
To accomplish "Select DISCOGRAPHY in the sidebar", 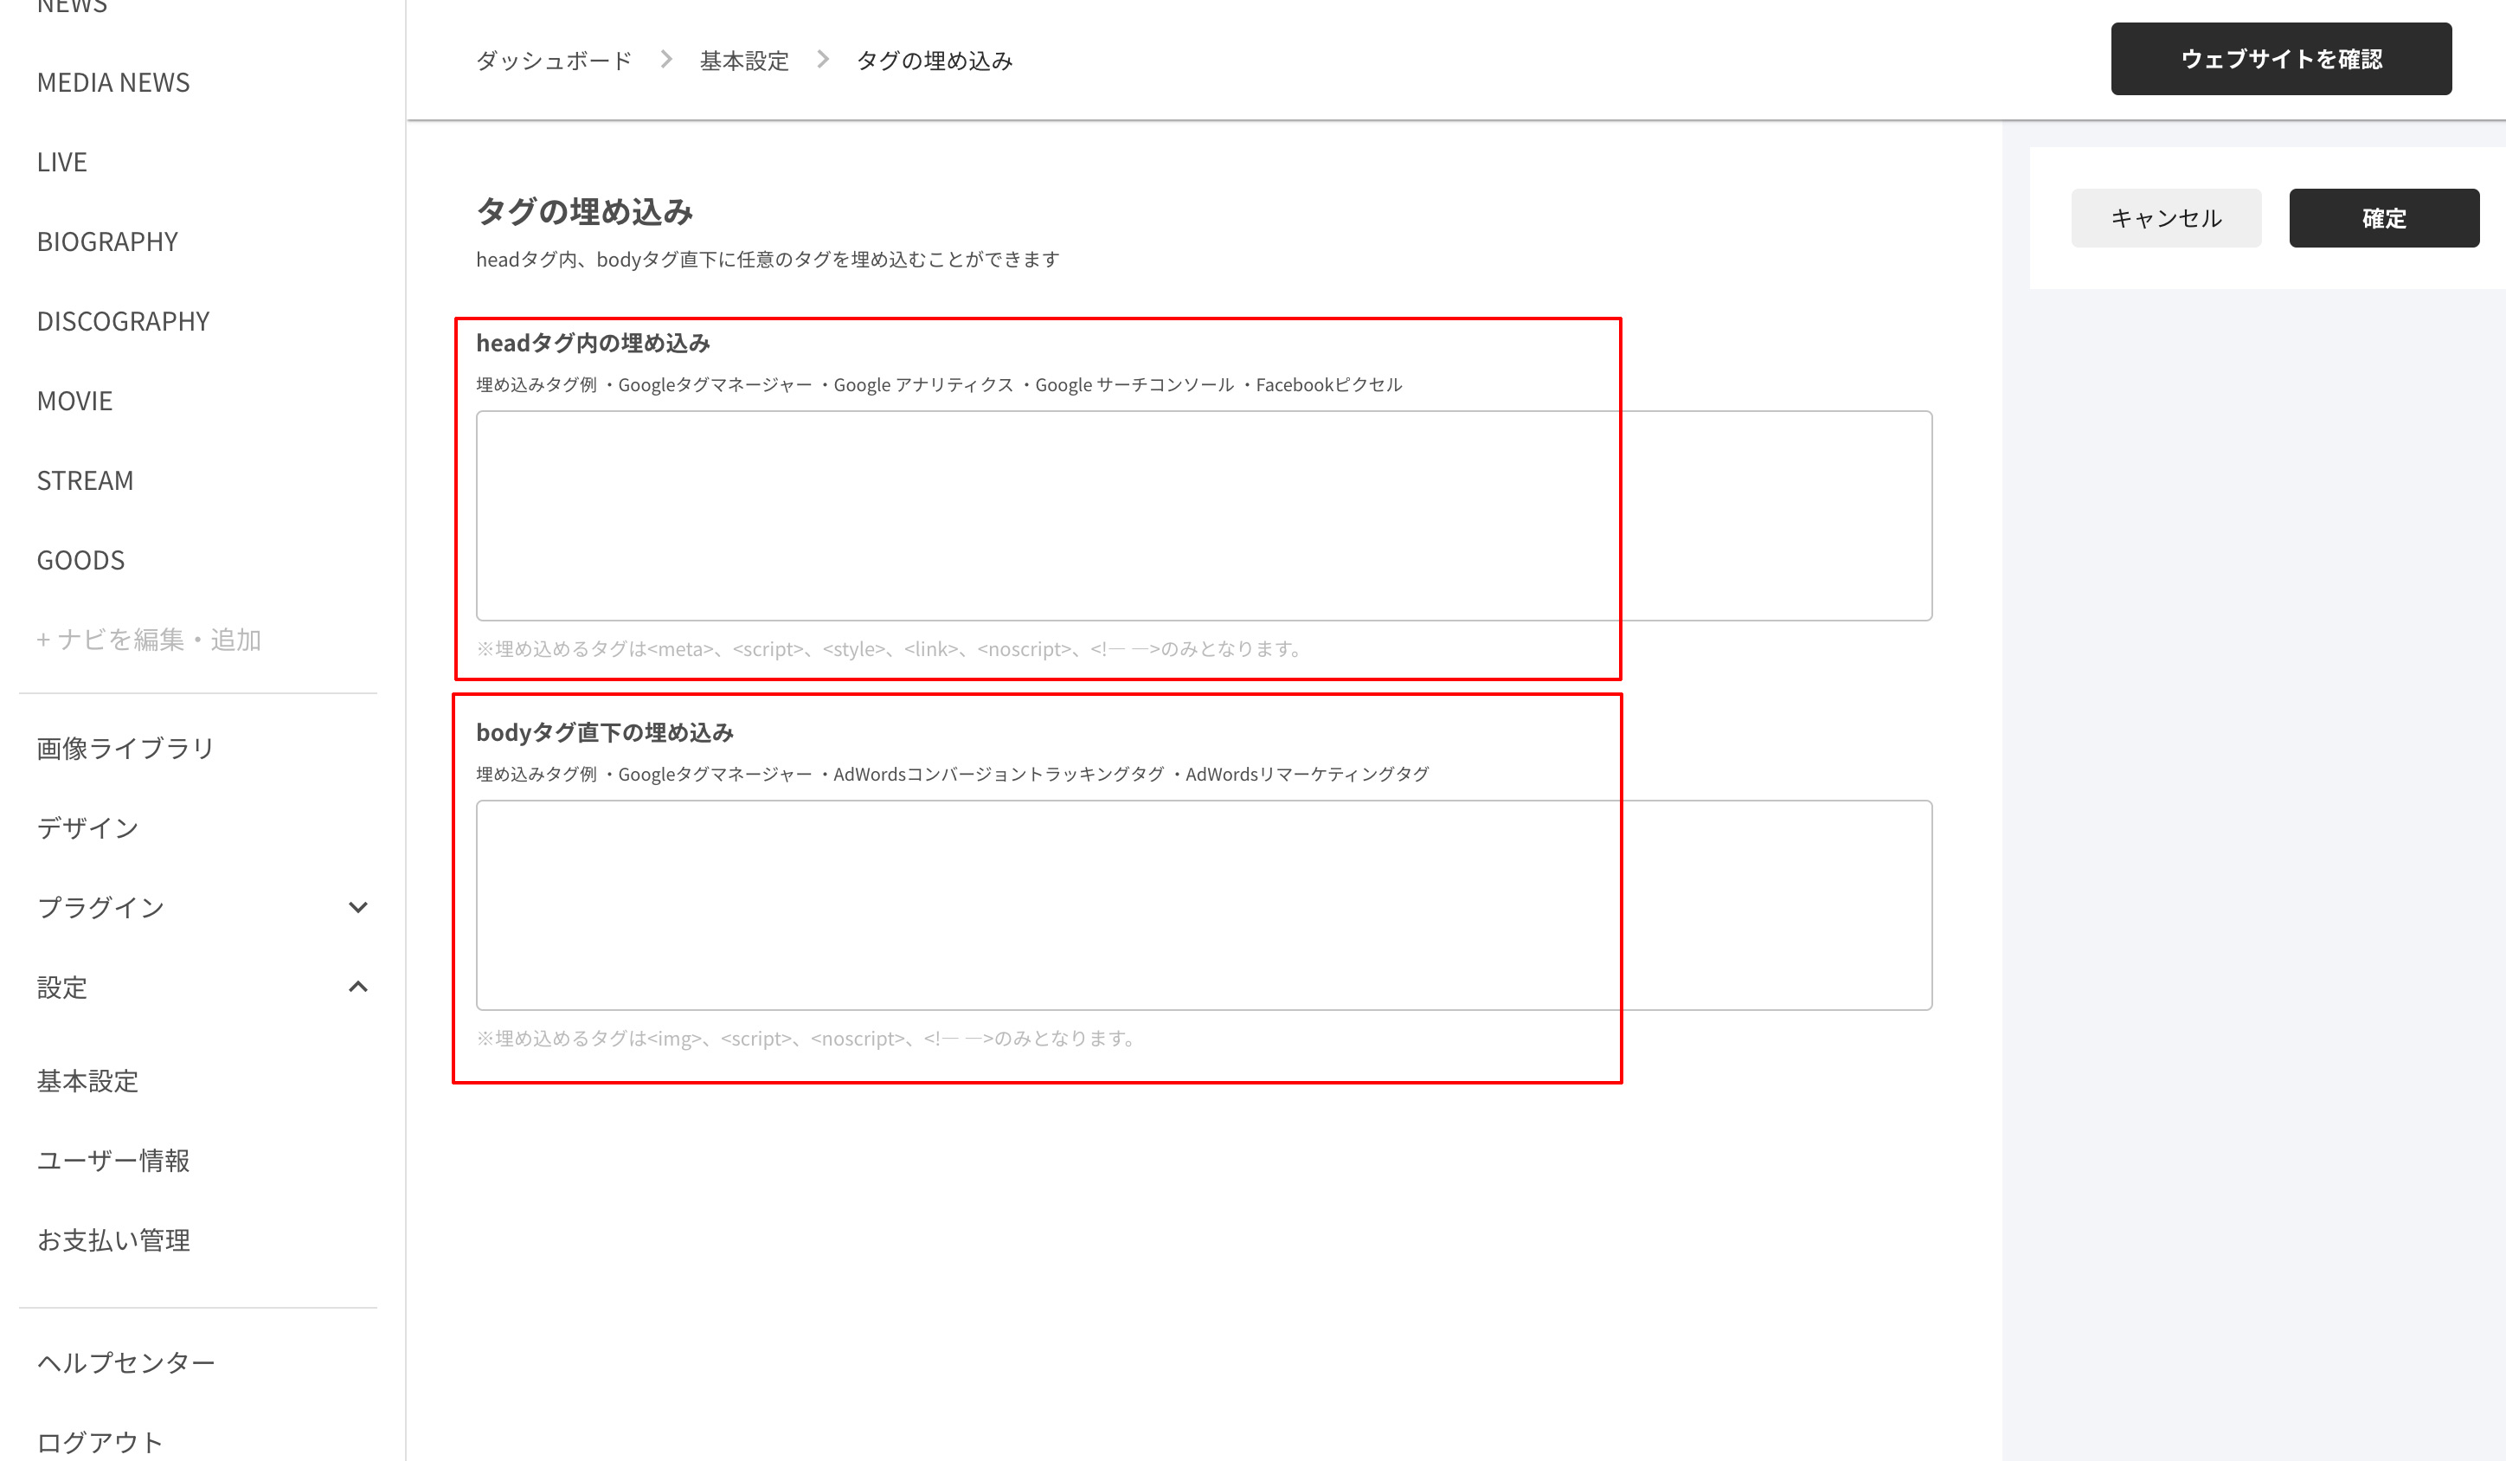I will pyautogui.click(x=124, y=321).
